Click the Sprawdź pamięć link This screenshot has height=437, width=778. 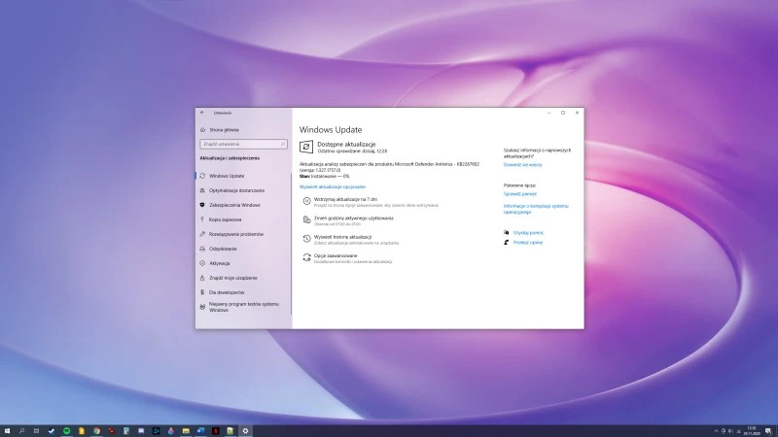coord(520,194)
